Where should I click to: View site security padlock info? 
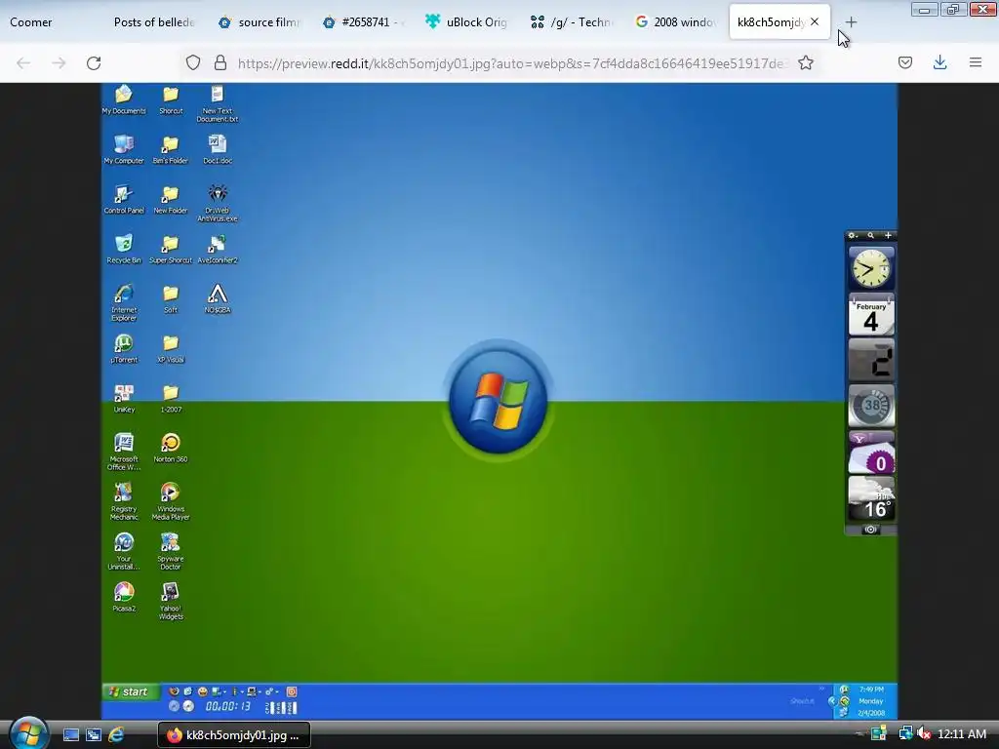[x=220, y=63]
